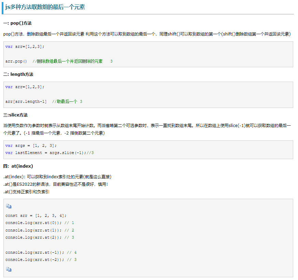The width and height of the screenshot is (298, 280).
Task: Click the text .at()是ES2022的新语法
Action: click(x=56, y=184)
